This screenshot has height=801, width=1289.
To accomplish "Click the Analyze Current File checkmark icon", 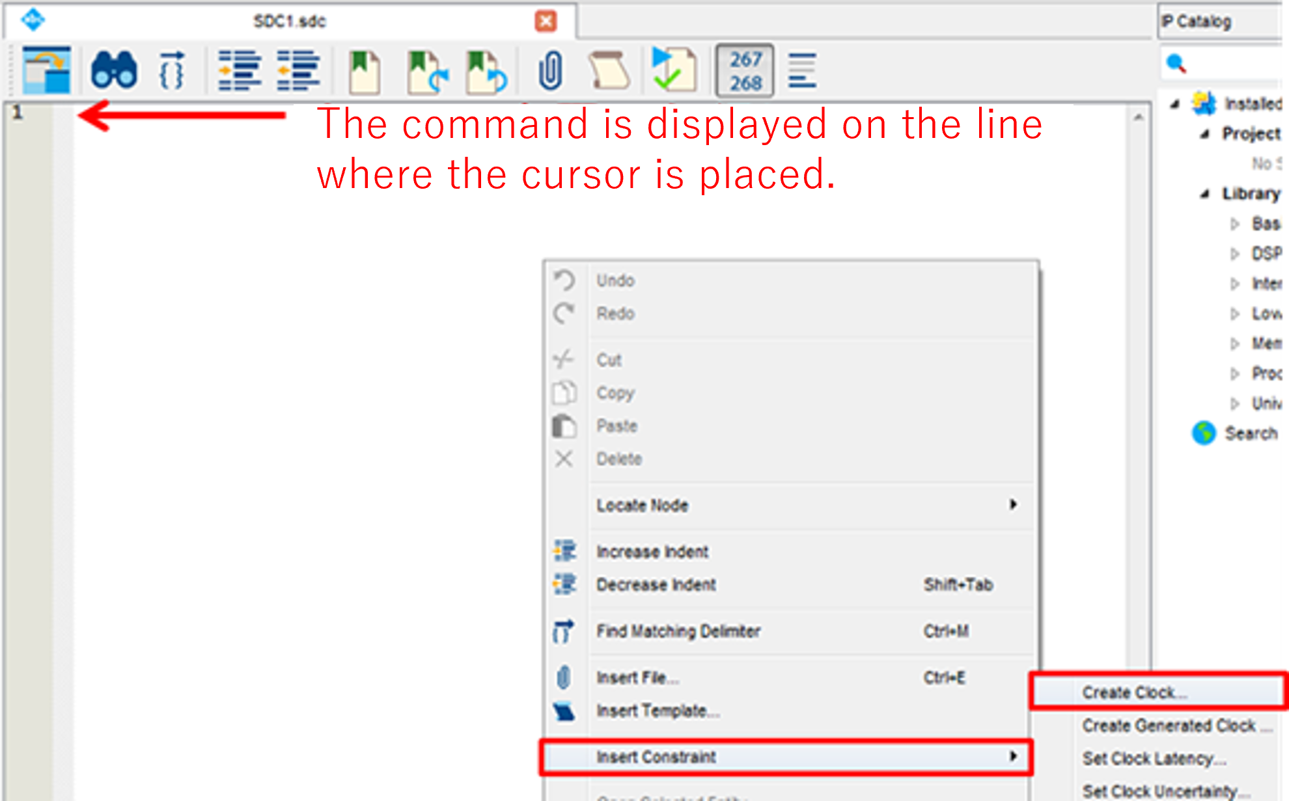I will pyautogui.click(x=673, y=69).
